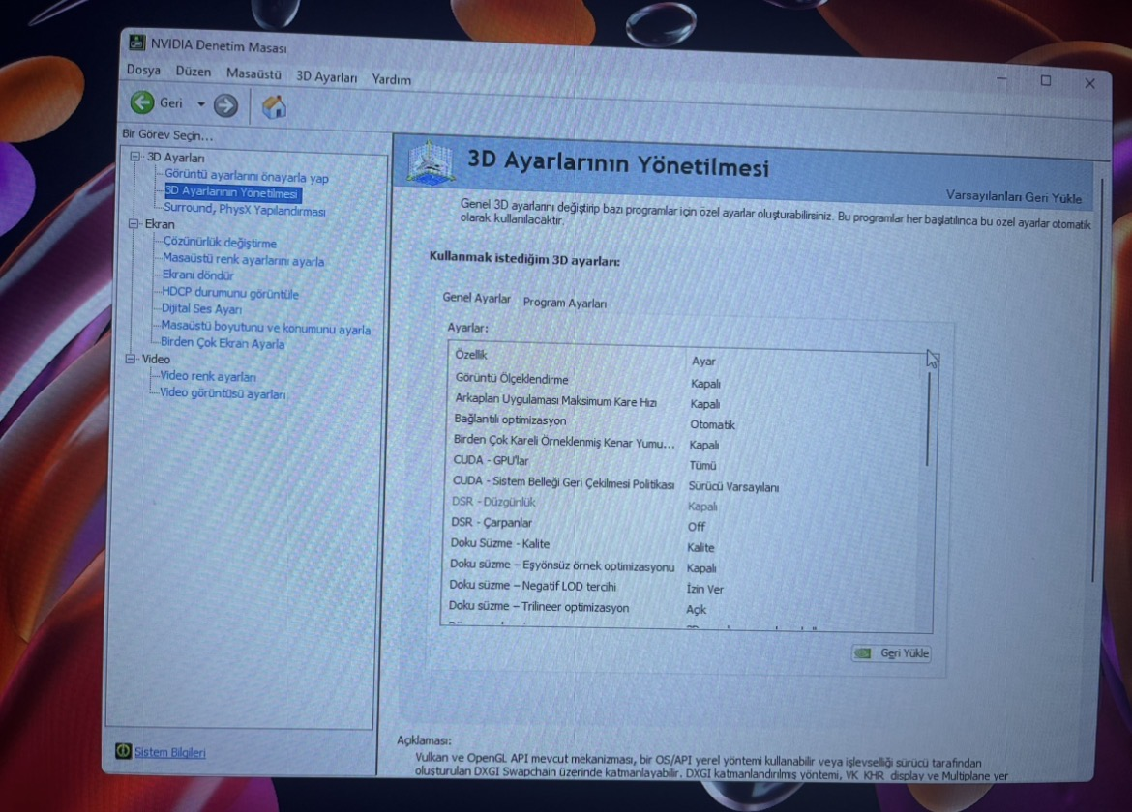Select Arkaplan Uygulaması Maksimum Kare Hızı row
Image resolution: width=1132 pixels, height=812 pixels.
(x=688, y=402)
